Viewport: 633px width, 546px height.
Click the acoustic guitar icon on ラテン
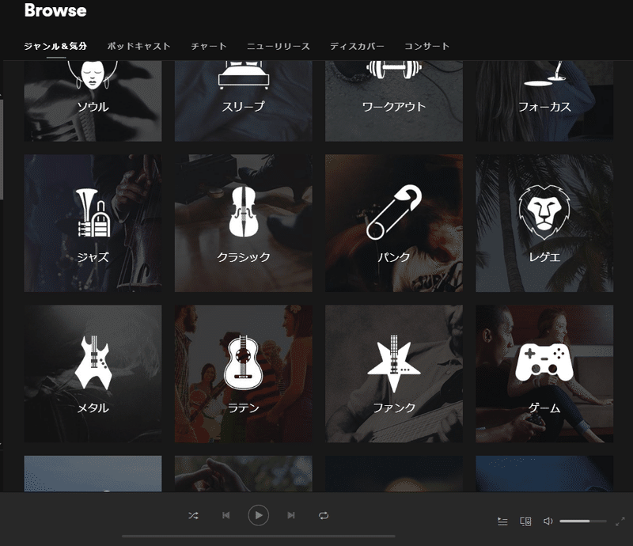pyautogui.click(x=244, y=362)
